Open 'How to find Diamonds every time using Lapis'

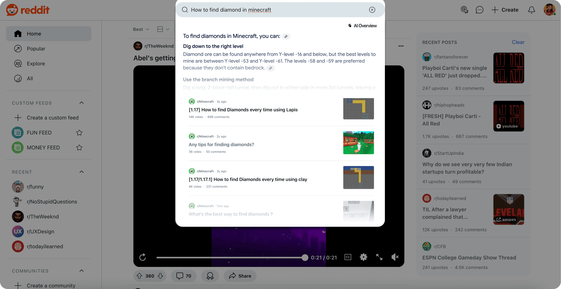[x=243, y=110]
